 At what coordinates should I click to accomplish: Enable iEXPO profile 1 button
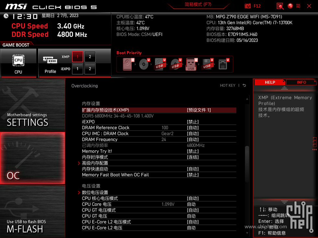[78, 69]
